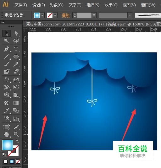Select the Warp tool
The height and width of the screenshot is (168, 161).
(x=7, y=87)
